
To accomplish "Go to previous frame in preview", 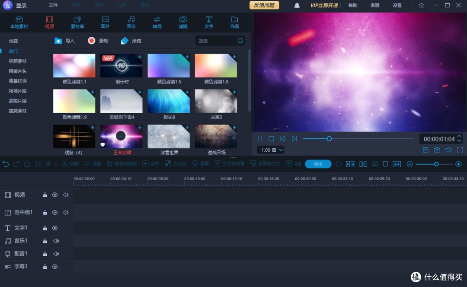I will click(283, 139).
